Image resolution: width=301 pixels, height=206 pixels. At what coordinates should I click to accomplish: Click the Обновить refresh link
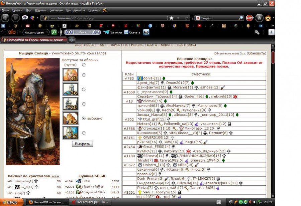click(x=257, y=53)
